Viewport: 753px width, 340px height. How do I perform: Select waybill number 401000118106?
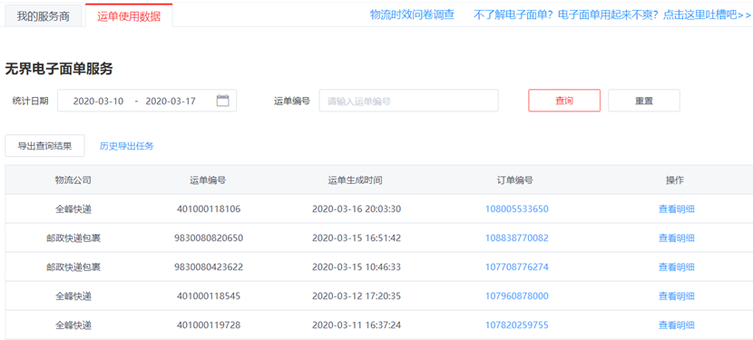[x=209, y=209]
